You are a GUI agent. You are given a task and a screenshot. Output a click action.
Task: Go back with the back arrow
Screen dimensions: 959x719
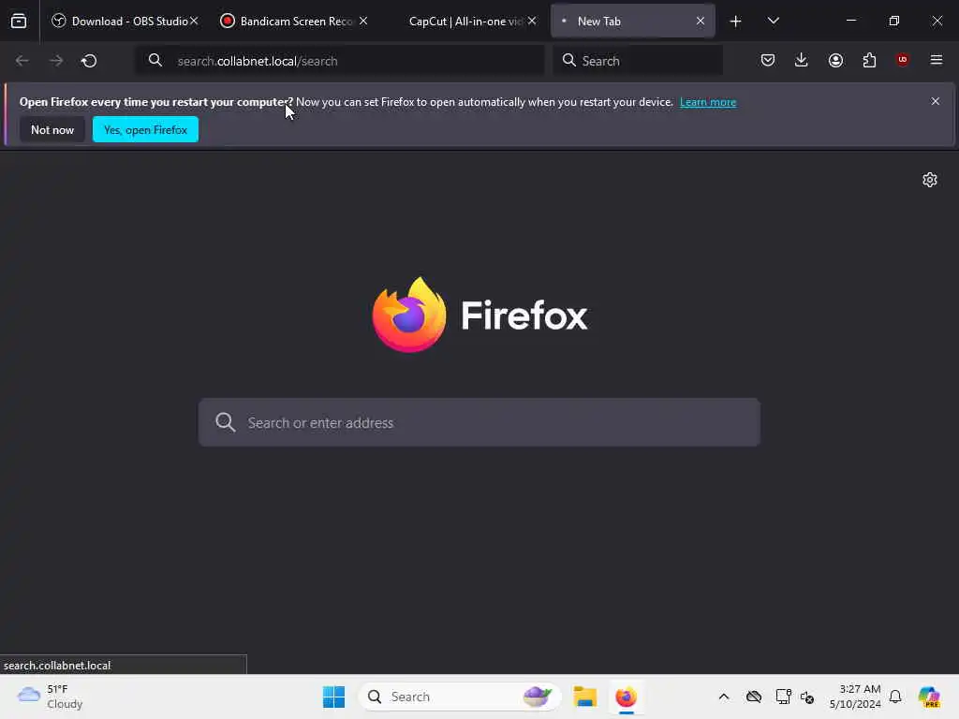tap(22, 61)
